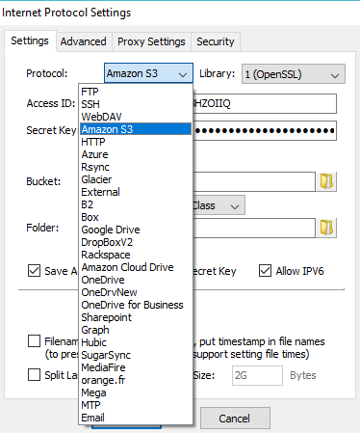Select DropBoxV2 from the protocol list
The image size is (360, 433).
[136, 242]
